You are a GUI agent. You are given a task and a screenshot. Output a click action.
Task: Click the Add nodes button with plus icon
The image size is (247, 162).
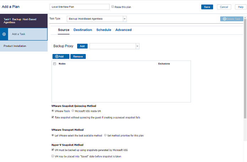tap(60, 56)
